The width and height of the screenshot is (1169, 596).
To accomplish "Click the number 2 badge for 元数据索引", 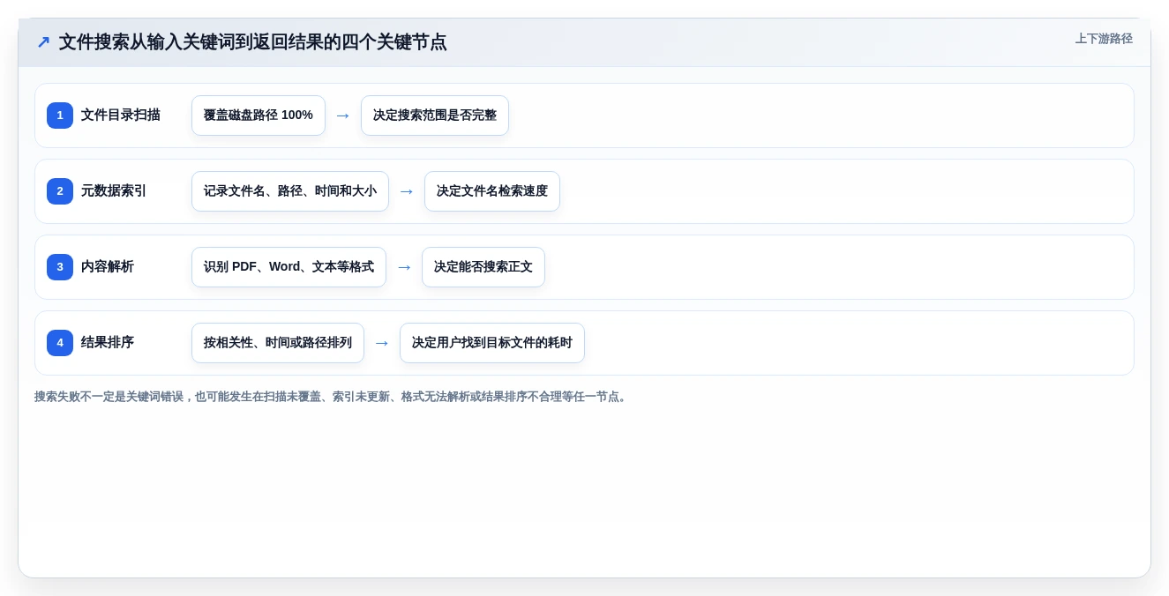I will [x=60, y=191].
